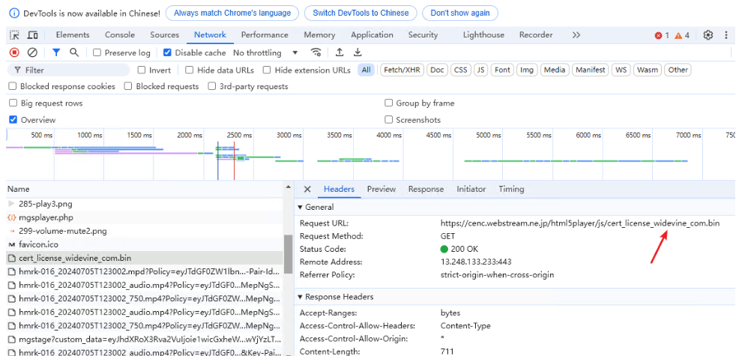
Task: Click Always match Chrome's language
Action: (x=232, y=13)
